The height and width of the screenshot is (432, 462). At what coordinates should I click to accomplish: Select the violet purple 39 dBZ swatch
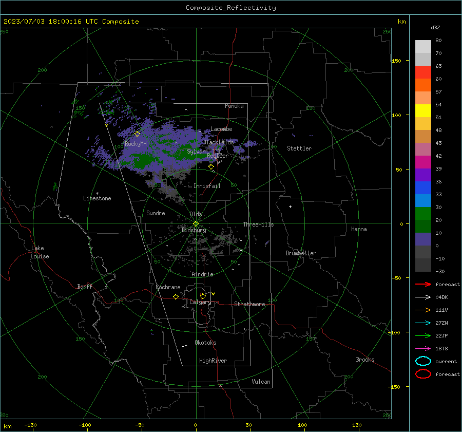coord(423,175)
